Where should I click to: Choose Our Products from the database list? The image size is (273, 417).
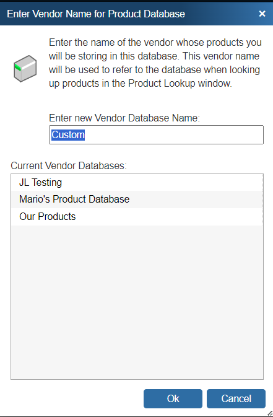tap(137, 217)
